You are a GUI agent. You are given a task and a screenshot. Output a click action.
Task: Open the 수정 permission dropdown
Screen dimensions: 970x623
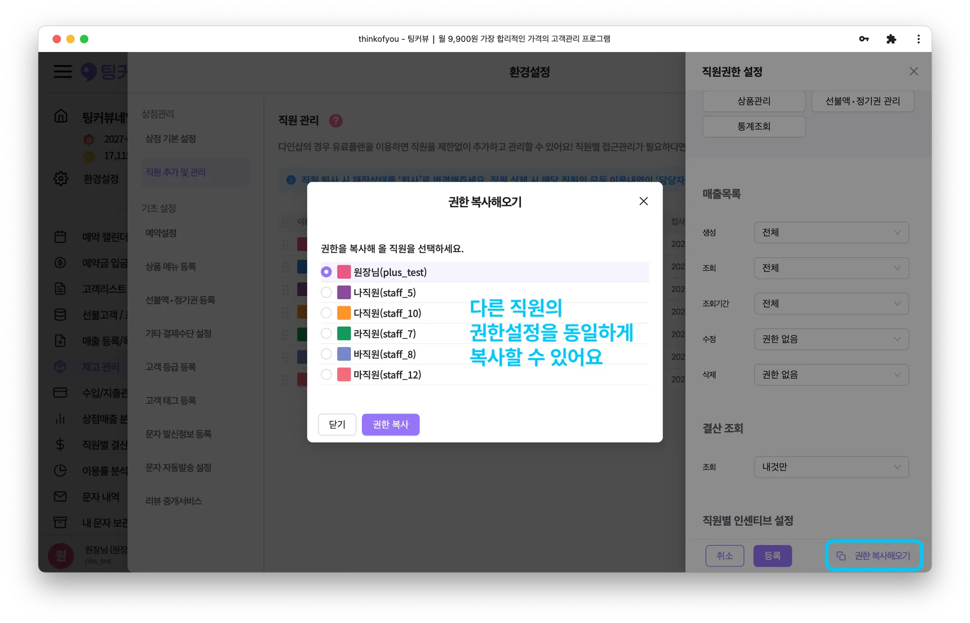click(831, 339)
